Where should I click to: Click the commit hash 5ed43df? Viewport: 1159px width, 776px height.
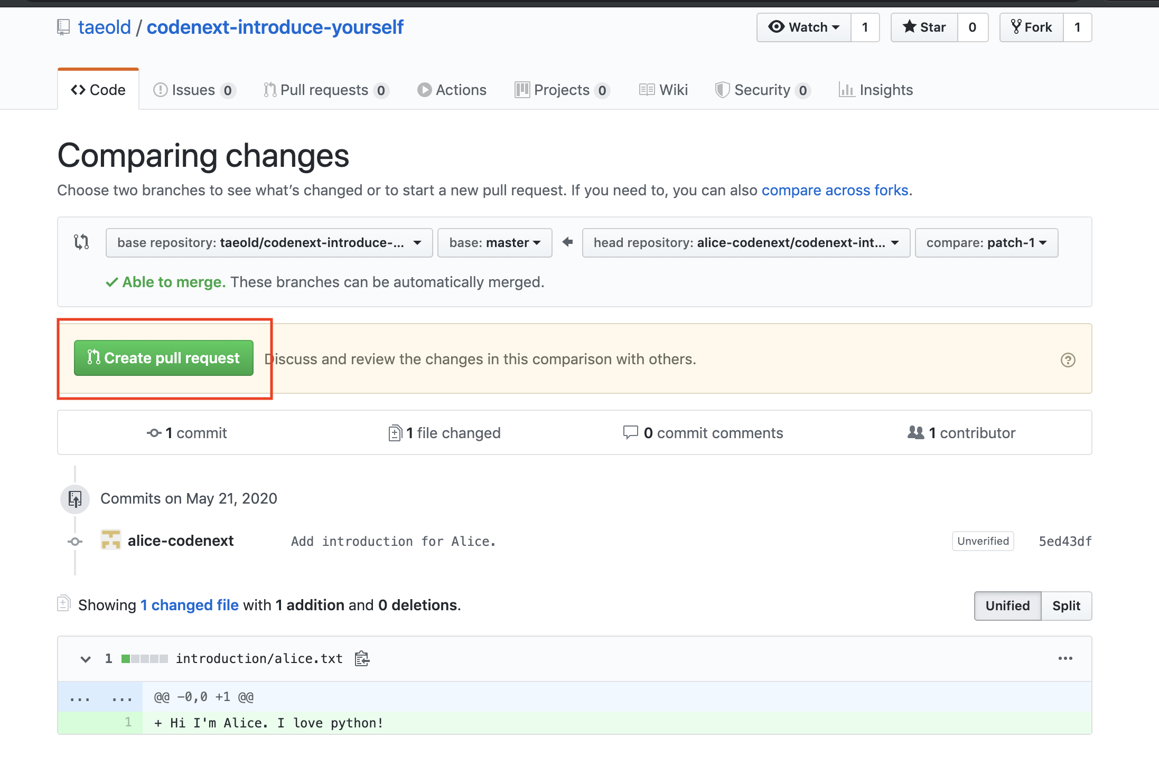point(1064,541)
